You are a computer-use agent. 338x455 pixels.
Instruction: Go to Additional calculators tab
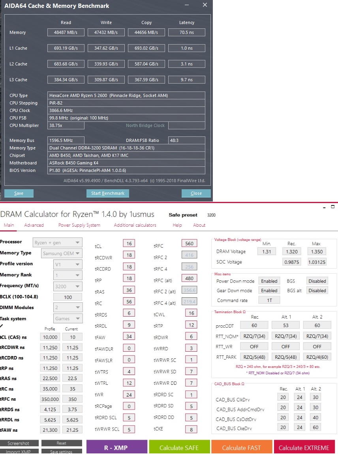pyautogui.click(x=135, y=225)
